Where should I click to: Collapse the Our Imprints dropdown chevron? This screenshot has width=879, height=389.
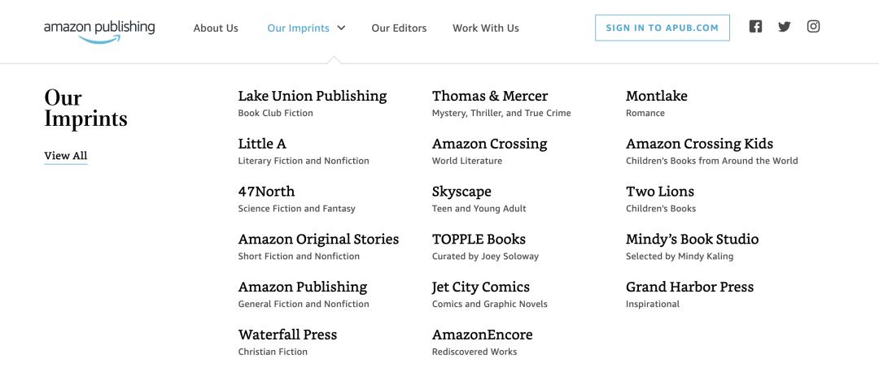click(341, 28)
